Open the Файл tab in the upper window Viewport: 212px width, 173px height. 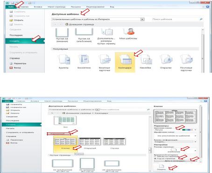[x=11, y=7]
